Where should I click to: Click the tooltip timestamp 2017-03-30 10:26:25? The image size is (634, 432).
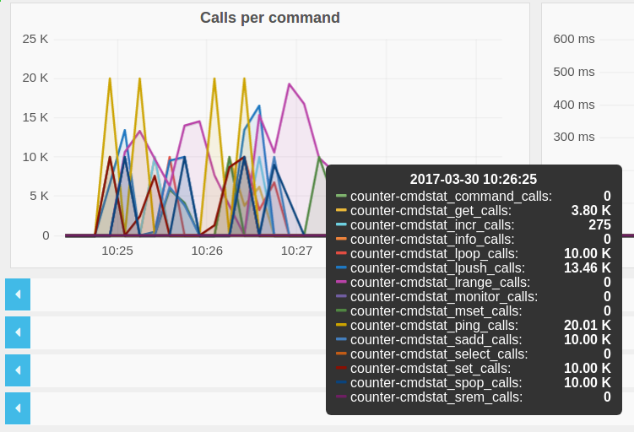pyautogui.click(x=474, y=179)
